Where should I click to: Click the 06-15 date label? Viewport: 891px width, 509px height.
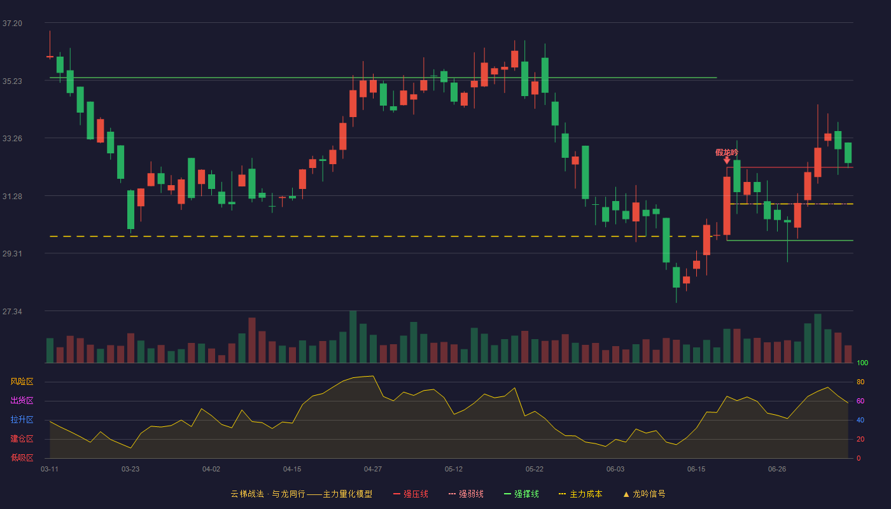pos(696,469)
